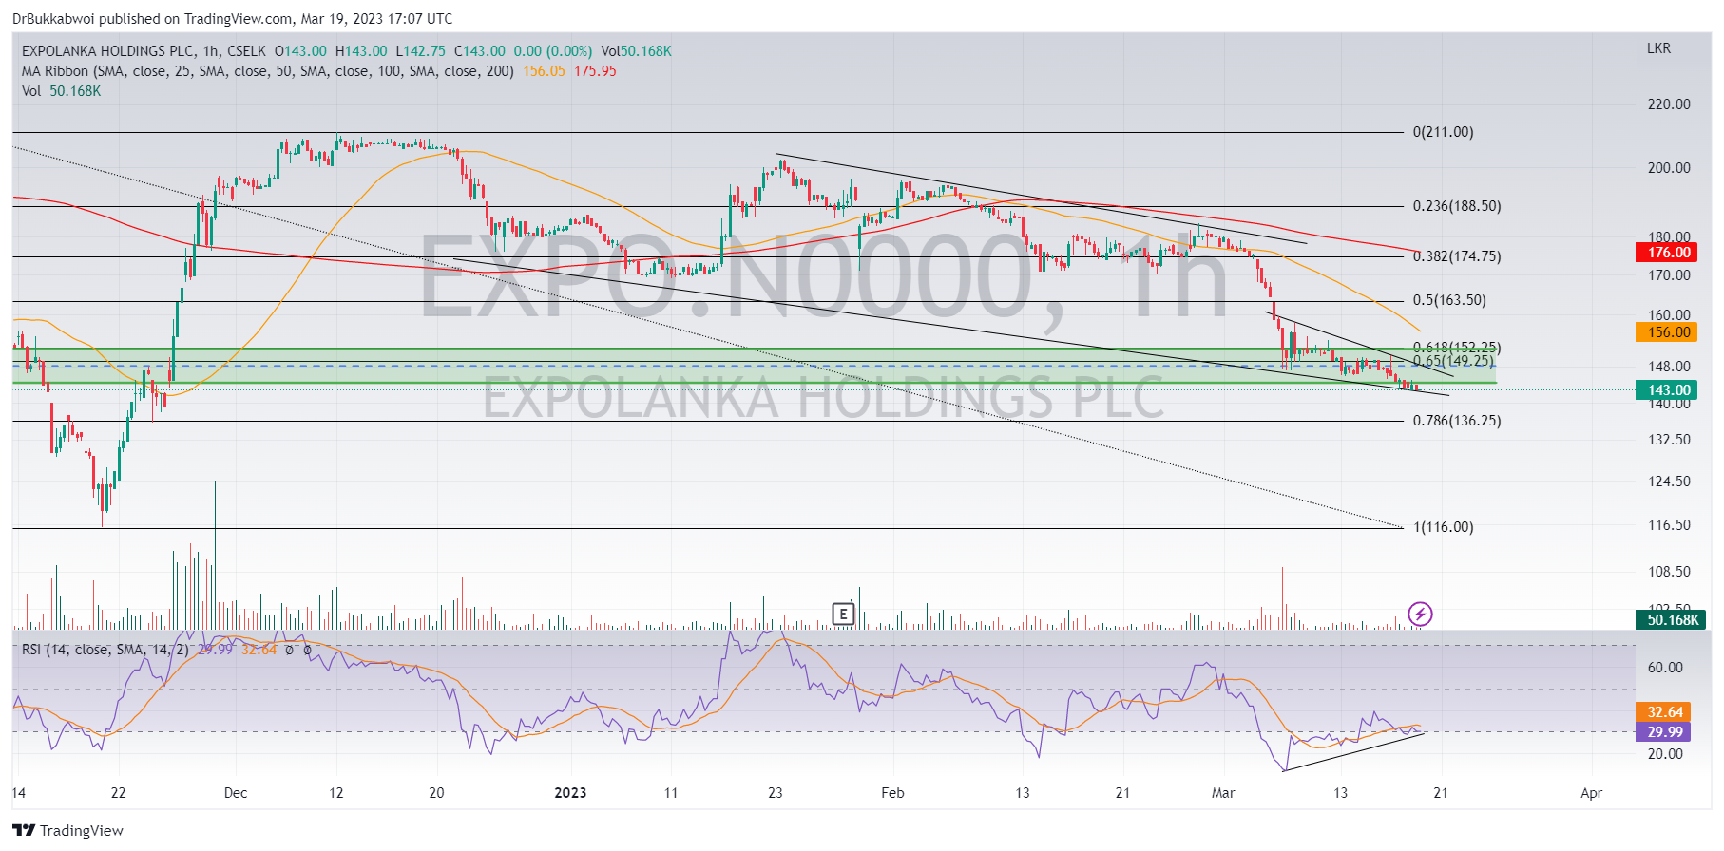Click the 160.00 price axis label
Image resolution: width=1724 pixels, height=851 pixels.
1669,315
